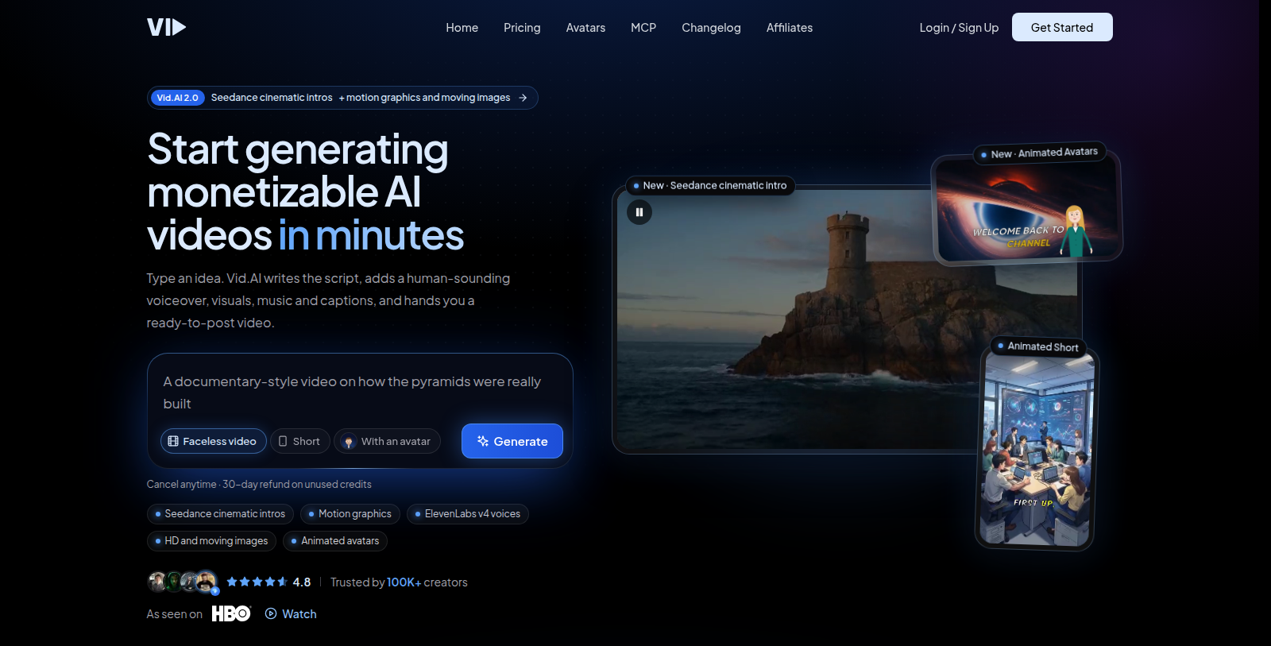
Task: Click the play circle icon beside Watch
Action: pos(271,613)
